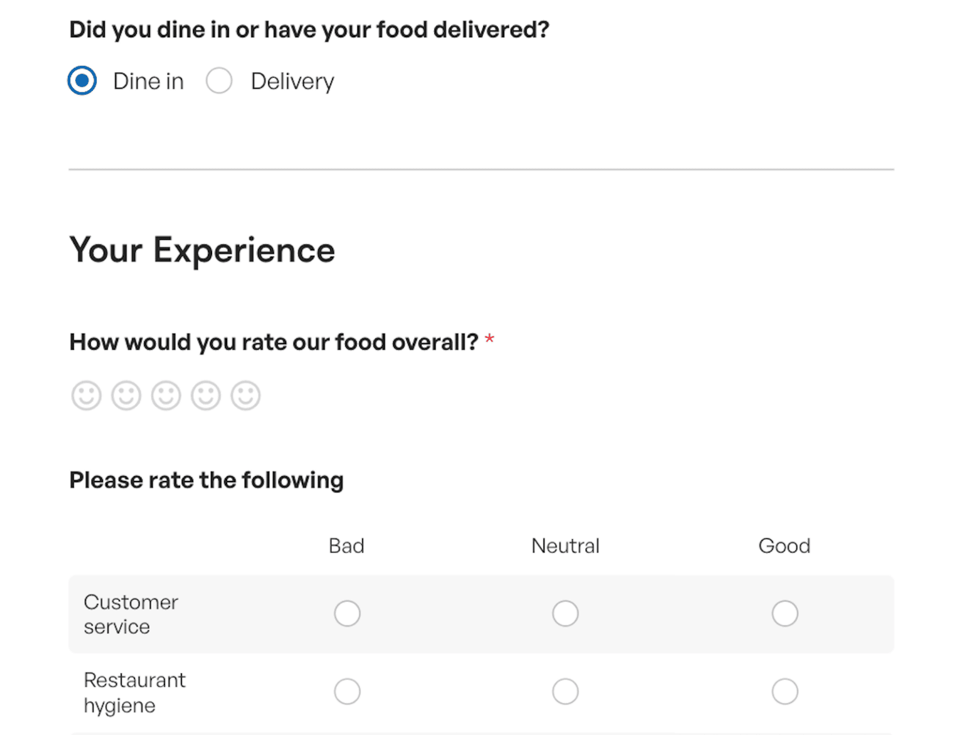Mark Restaurant hygiene as Good

coord(785,692)
